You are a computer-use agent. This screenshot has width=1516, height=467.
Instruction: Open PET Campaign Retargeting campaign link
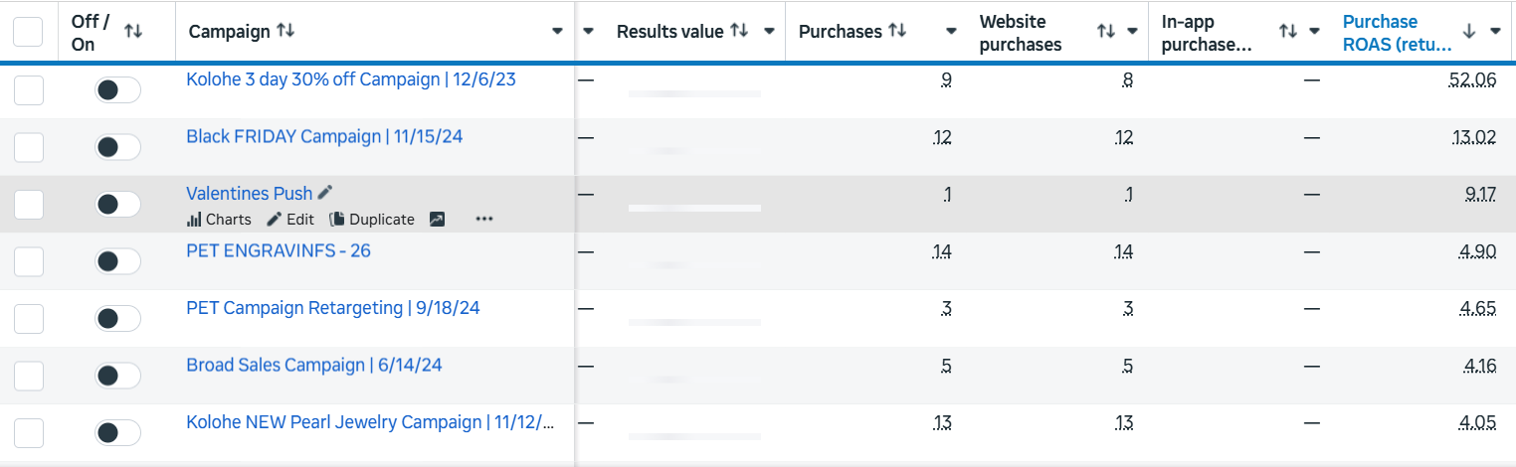[333, 308]
